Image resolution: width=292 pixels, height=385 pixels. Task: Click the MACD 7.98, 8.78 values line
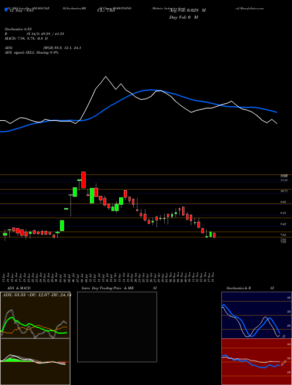pyautogui.click(x=26, y=38)
